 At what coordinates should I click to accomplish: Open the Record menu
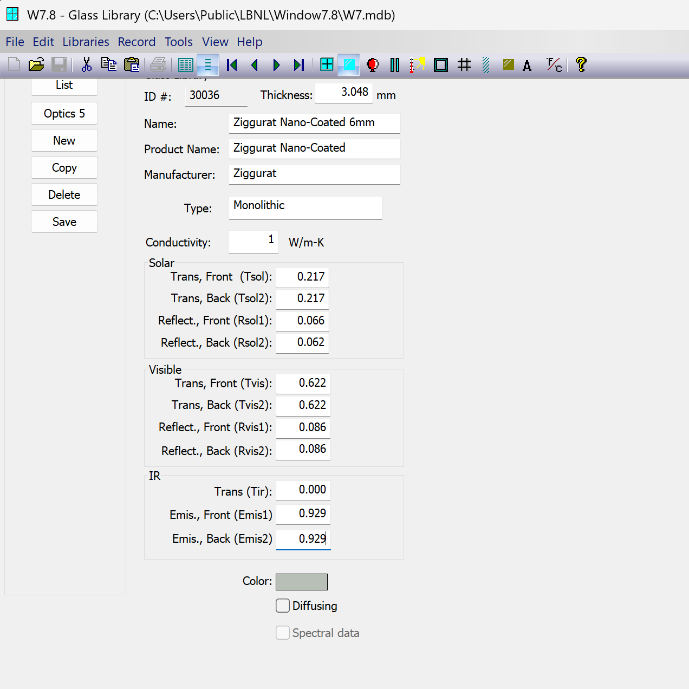point(136,42)
